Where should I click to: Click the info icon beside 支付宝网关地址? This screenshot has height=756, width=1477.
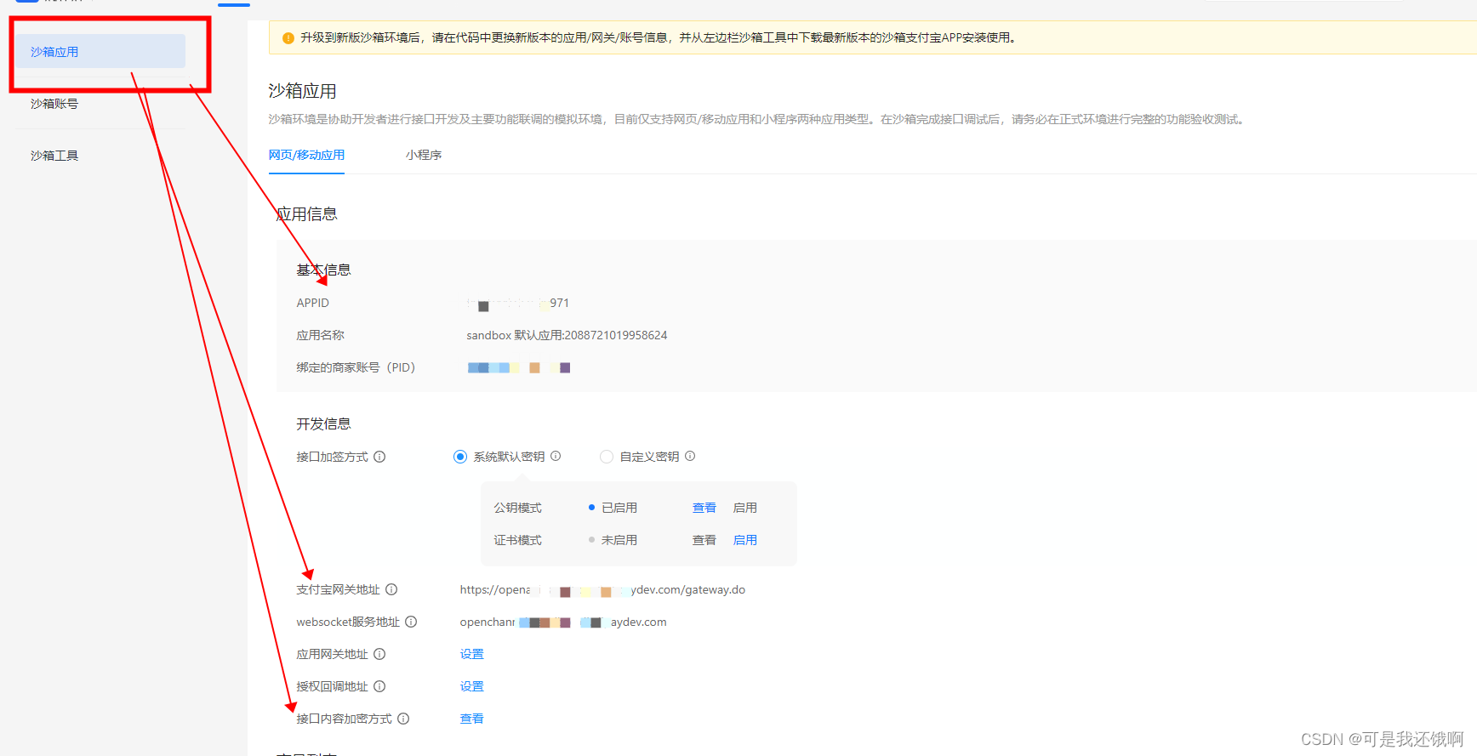click(391, 589)
